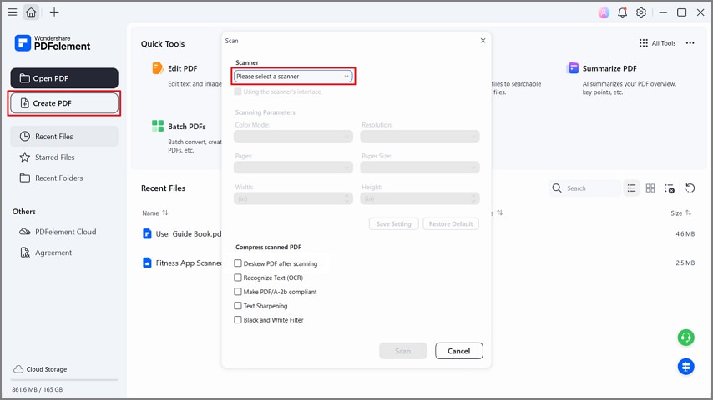The height and width of the screenshot is (400, 713).
Task: Open All Tools grid
Action: click(658, 43)
